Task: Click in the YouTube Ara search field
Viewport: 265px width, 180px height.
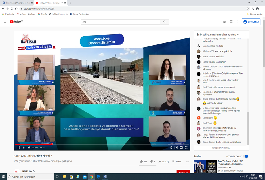Action: pyautogui.click(x=120, y=22)
